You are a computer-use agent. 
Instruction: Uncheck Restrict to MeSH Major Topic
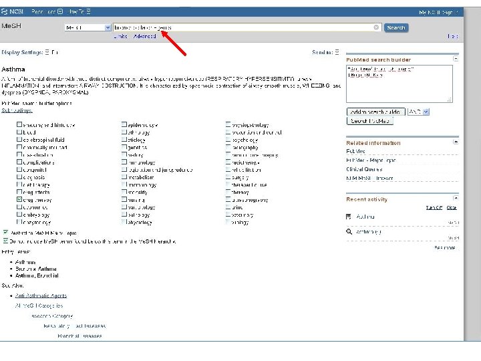tap(5, 233)
